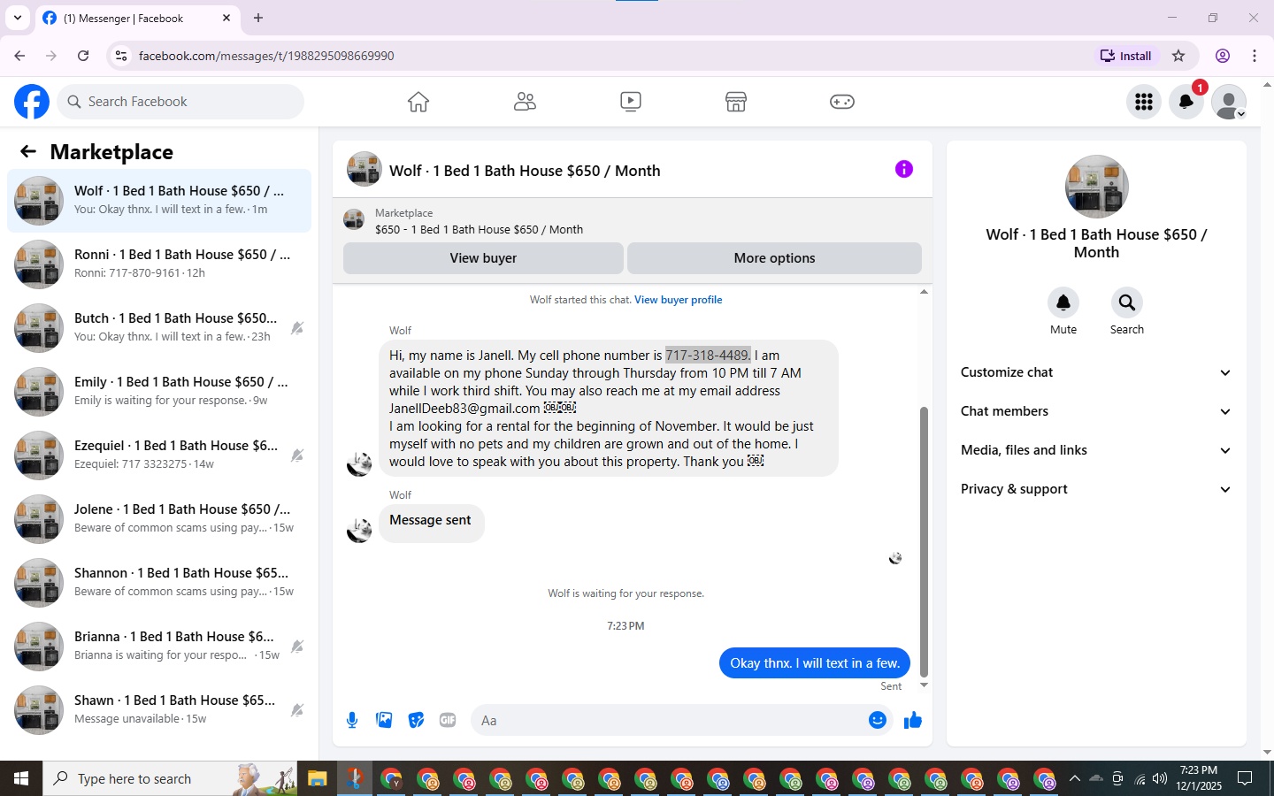Open the Windows notification center icon

tap(1245, 778)
